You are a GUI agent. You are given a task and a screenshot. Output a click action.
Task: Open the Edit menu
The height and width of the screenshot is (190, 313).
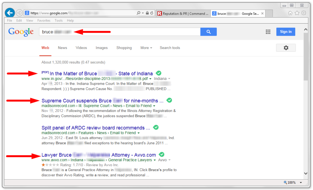[x=19, y=20]
